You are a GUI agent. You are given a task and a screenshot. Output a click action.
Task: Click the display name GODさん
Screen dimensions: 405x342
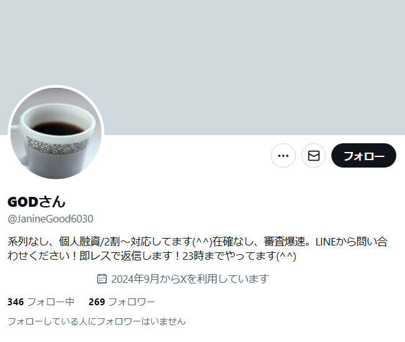(36, 202)
